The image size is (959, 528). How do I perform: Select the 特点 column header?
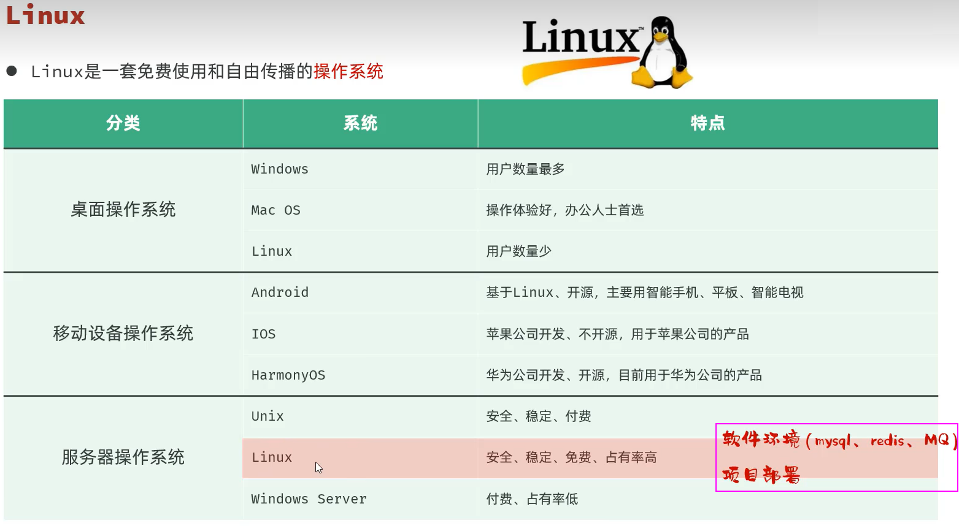(707, 123)
